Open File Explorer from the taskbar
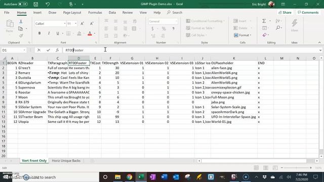The width and height of the screenshot is (324, 182). tap(118, 177)
